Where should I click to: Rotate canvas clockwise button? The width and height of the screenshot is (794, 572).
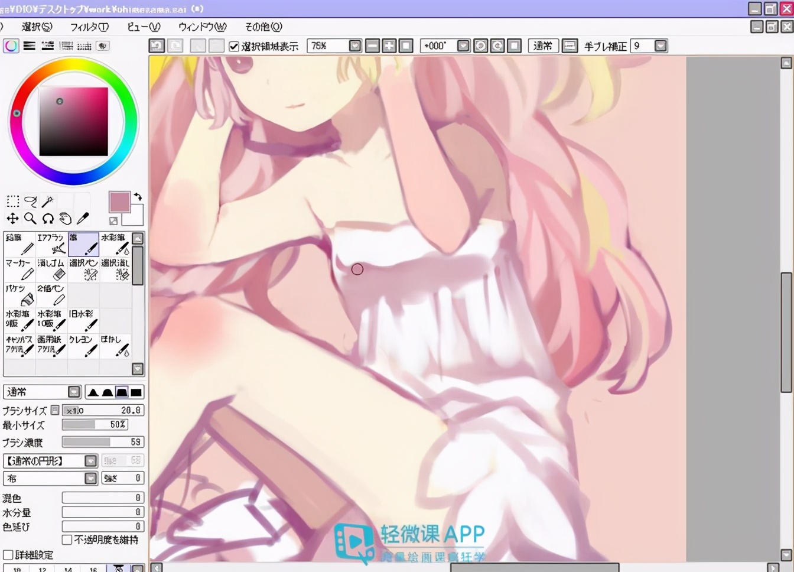497,46
